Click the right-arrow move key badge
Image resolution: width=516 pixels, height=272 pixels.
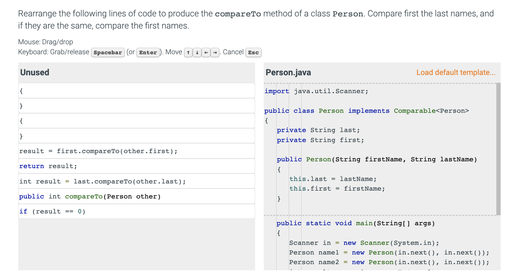click(x=214, y=52)
